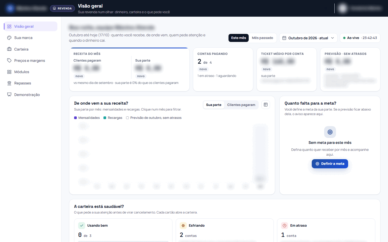Select the Módulos grid icon in sidebar
This screenshot has height=242, width=388.
point(9,72)
